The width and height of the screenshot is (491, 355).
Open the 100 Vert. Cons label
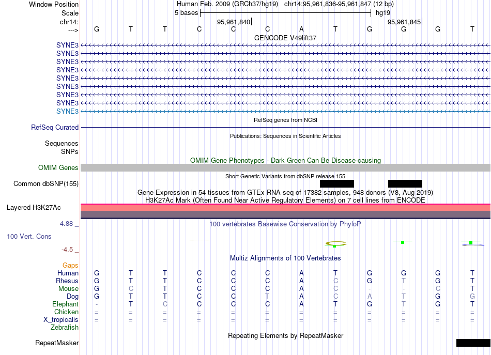tap(29, 236)
